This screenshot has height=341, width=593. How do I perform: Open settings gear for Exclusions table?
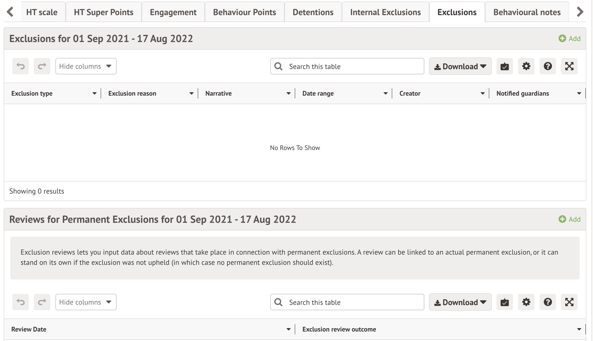pyautogui.click(x=526, y=66)
